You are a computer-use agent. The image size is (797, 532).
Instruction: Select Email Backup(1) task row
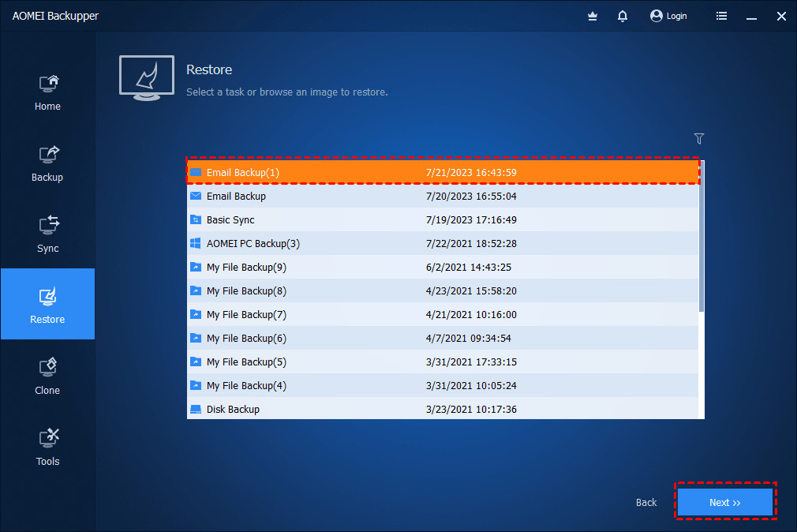[443, 172]
